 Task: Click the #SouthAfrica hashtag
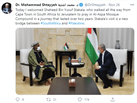coord(51,23)
